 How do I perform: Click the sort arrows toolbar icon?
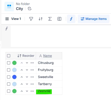(41, 19)
